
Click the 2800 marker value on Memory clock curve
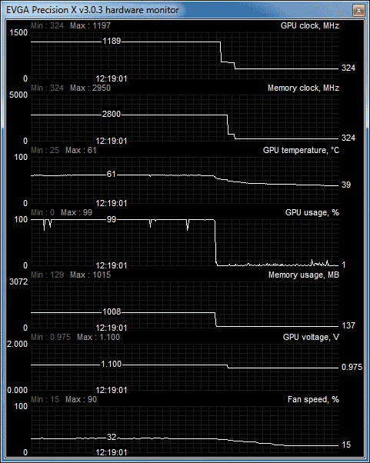point(112,114)
